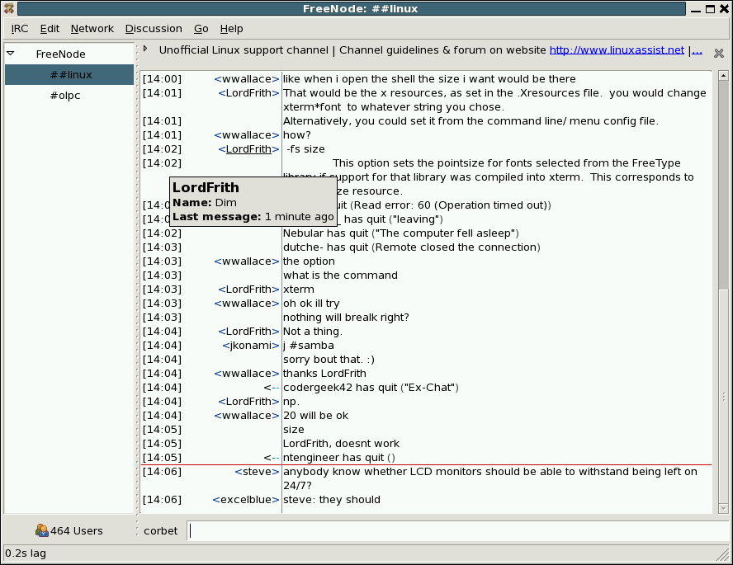Image resolution: width=733 pixels, height=565 pixels.
Task: Click the 'j #samba' message
Action: coord(309,346)
